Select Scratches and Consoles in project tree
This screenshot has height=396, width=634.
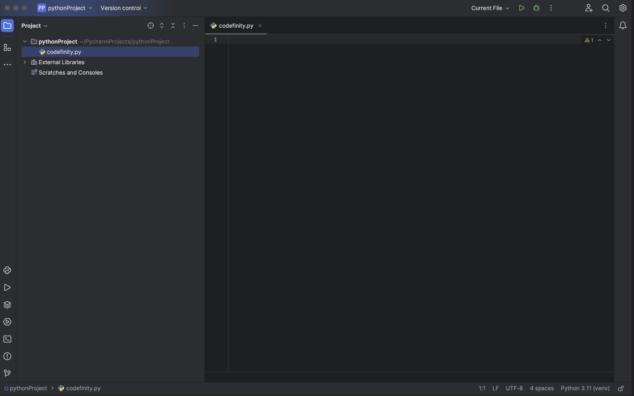[x=70, y=72]
